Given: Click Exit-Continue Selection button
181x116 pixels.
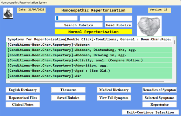Looking at the screenshot, I should coord(150,112).
